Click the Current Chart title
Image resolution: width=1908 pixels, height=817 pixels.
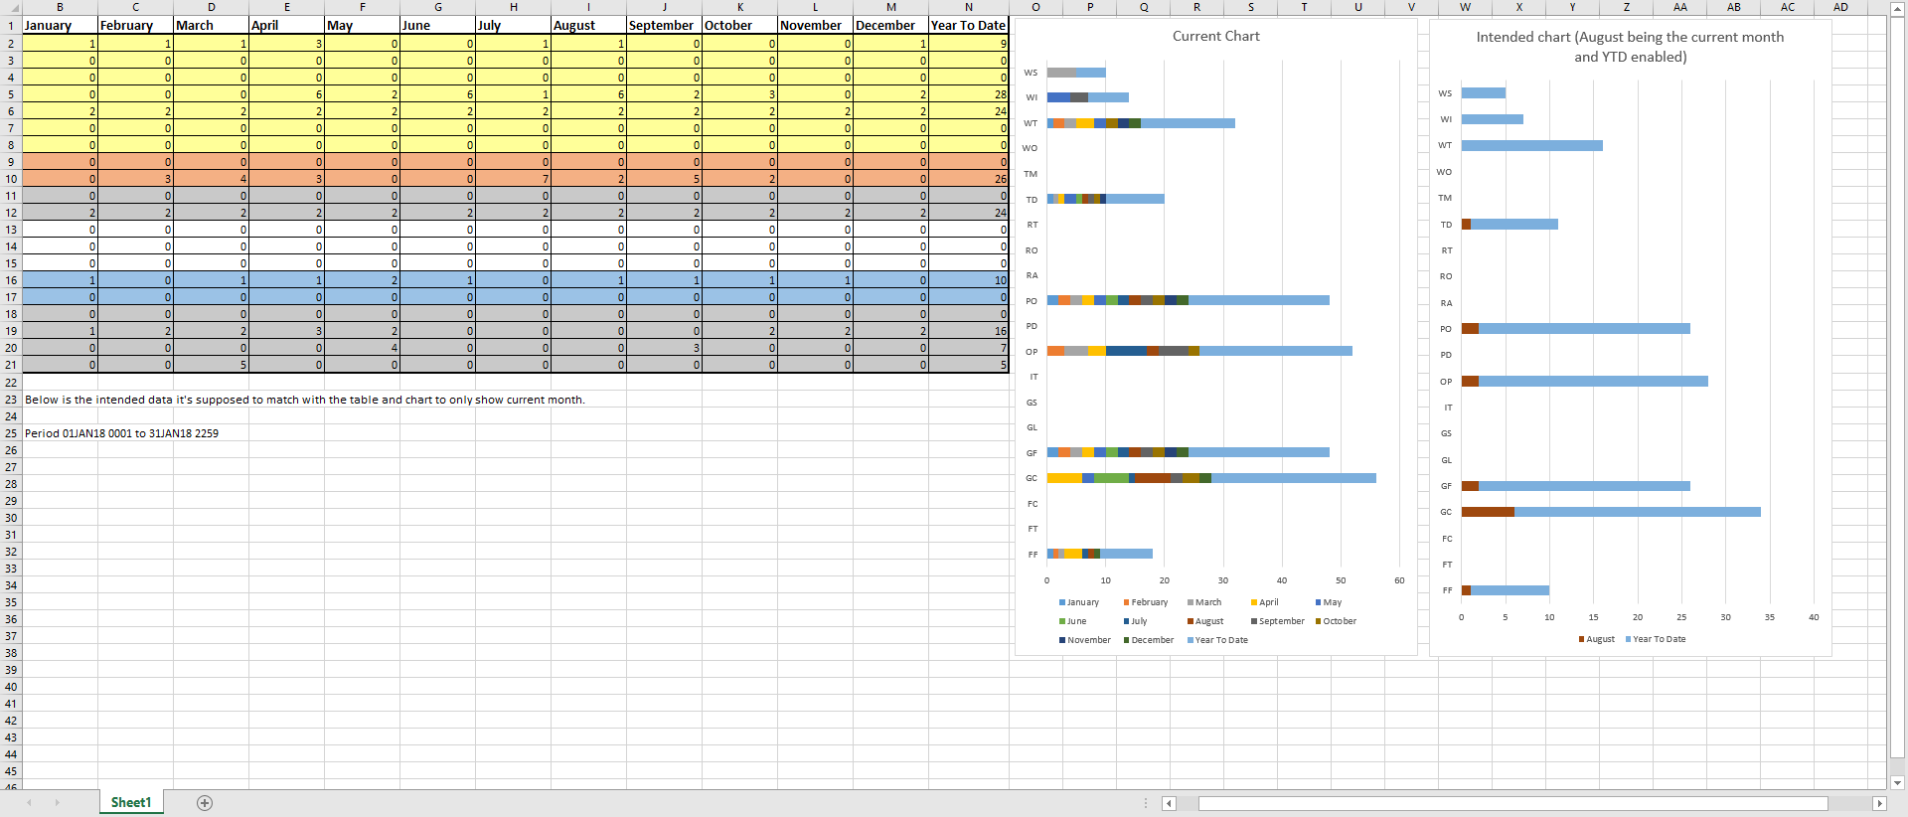[x=1215, y=36]
